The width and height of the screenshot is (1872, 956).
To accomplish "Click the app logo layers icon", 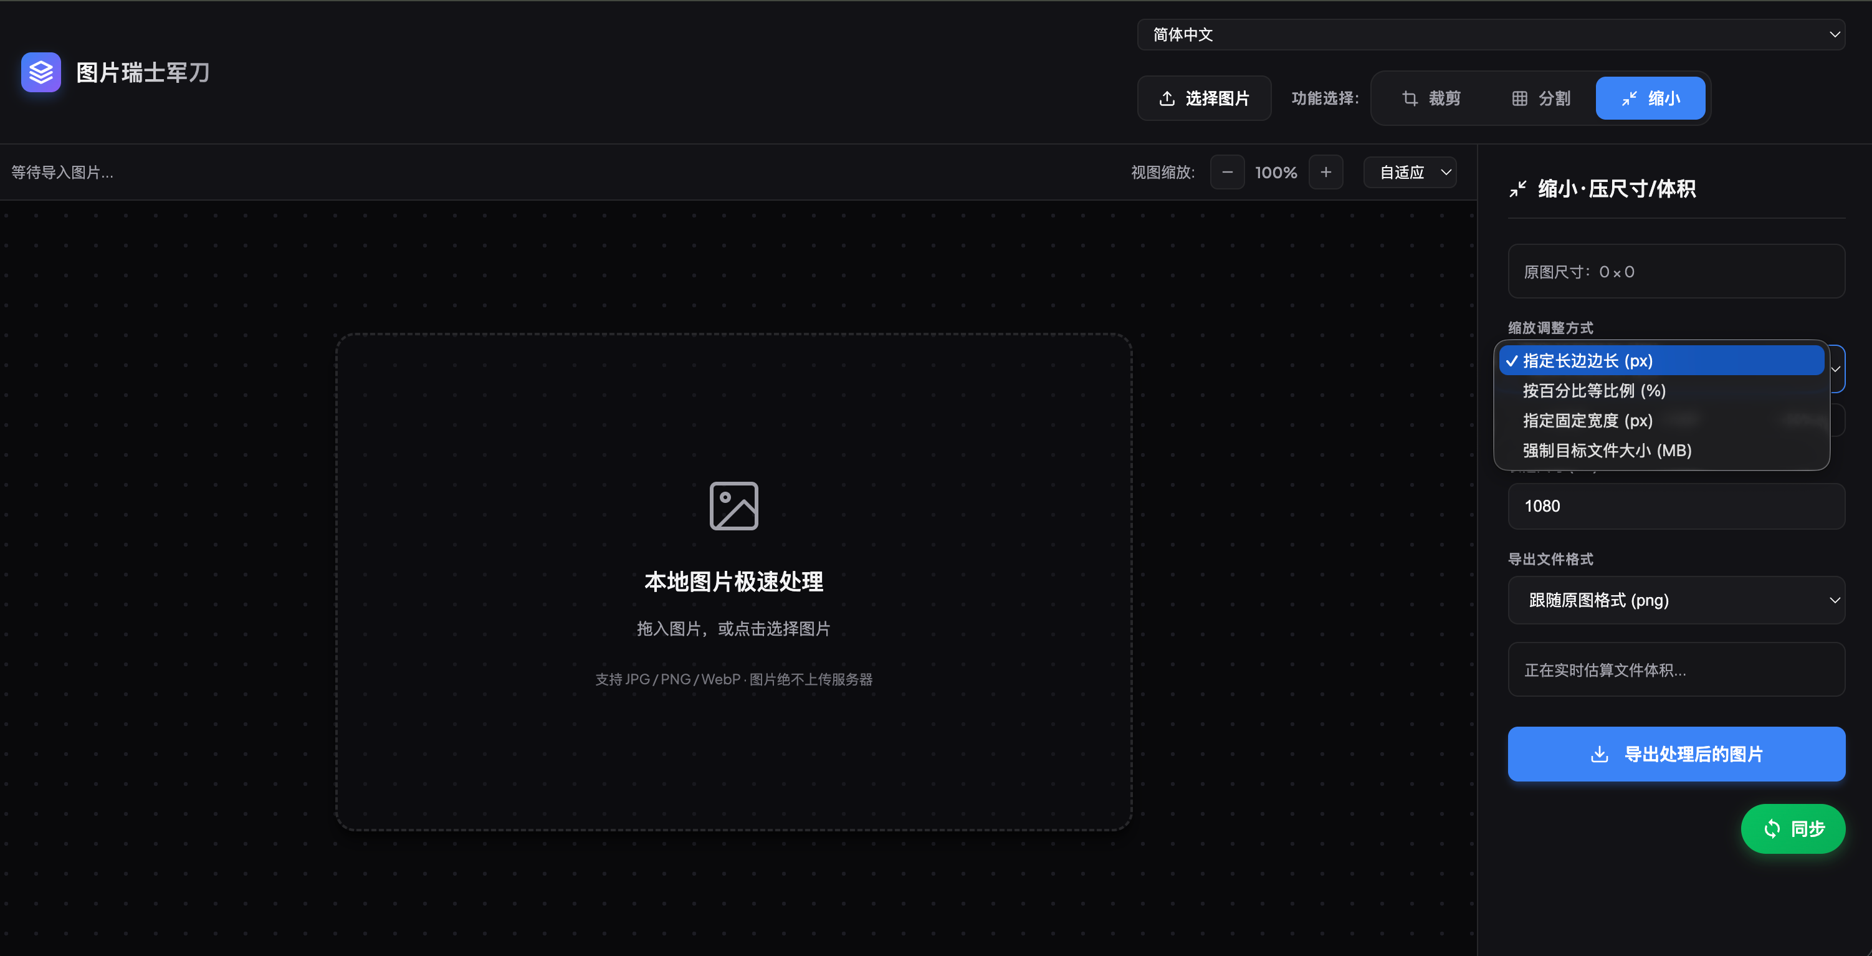I will pyautogui.click(x=41, y=72).
